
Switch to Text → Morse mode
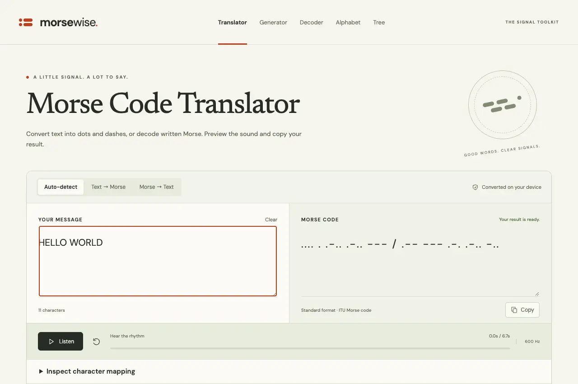108,187
